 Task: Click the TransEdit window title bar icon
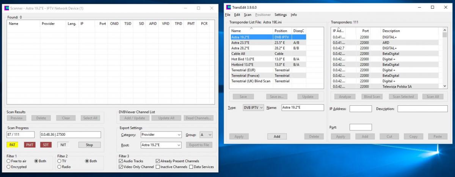[228, 7]
